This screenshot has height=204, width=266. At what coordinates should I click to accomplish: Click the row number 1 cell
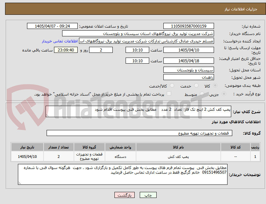coord(255,157)
